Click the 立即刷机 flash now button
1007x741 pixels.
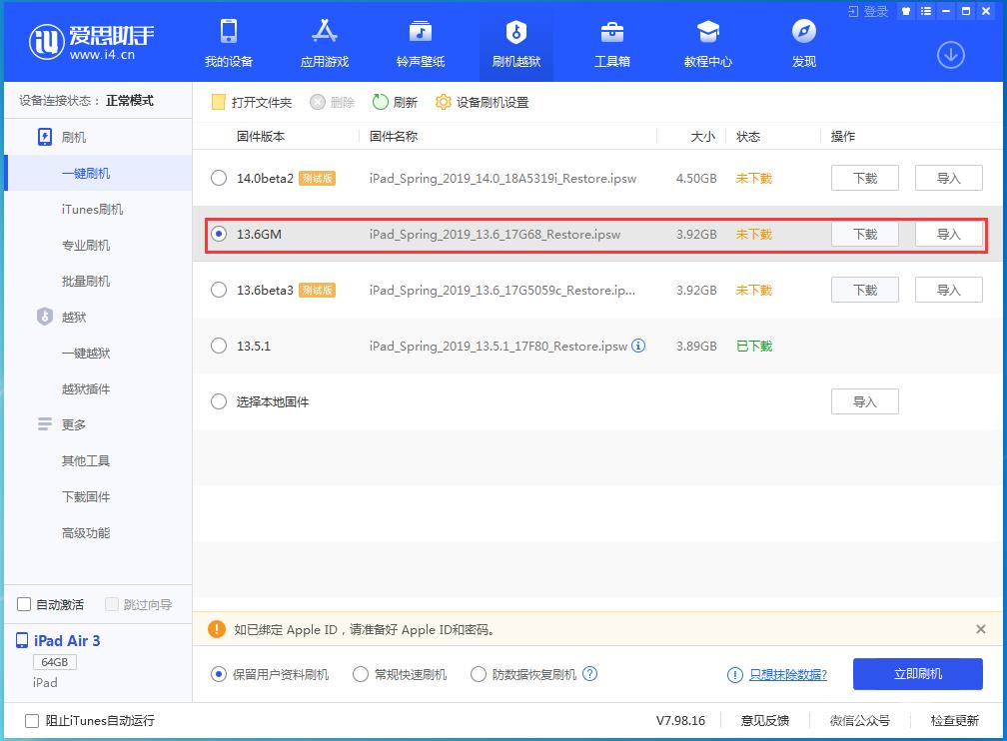tap(916, 673)
